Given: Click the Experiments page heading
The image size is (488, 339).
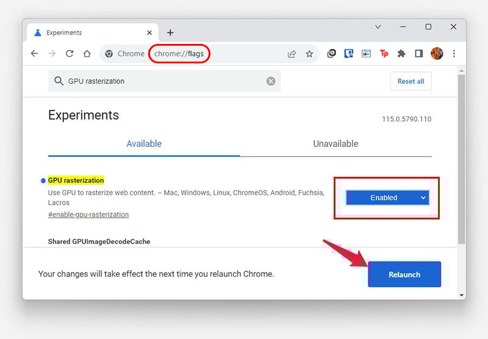Looking at the screenshot, I should [84, 115].
